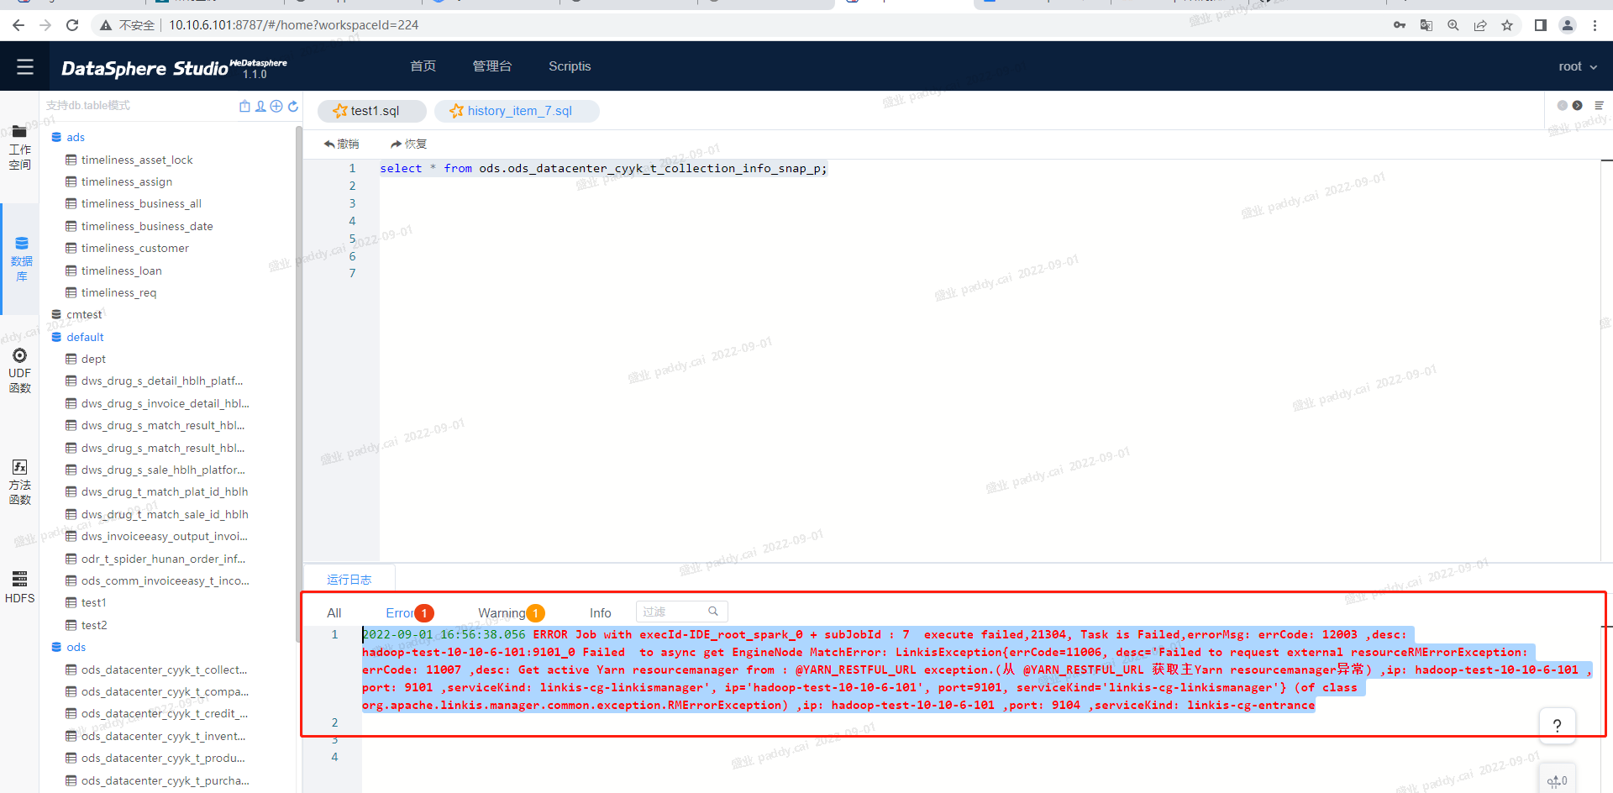Create new item with plus icon above database tree
The width and height of the screenshot is (1613, 793).
pyautogui.click(x=276, y=106)
